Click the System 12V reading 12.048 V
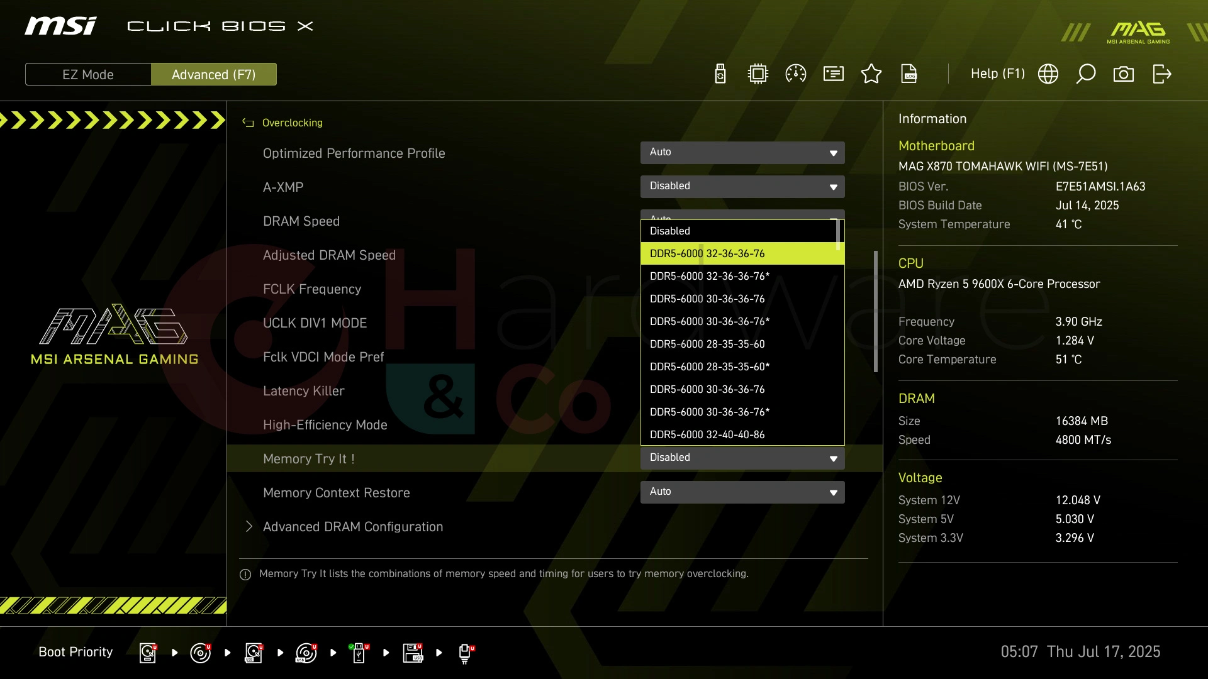This screenshot has height=679, width=1208. coord(1078,500)
